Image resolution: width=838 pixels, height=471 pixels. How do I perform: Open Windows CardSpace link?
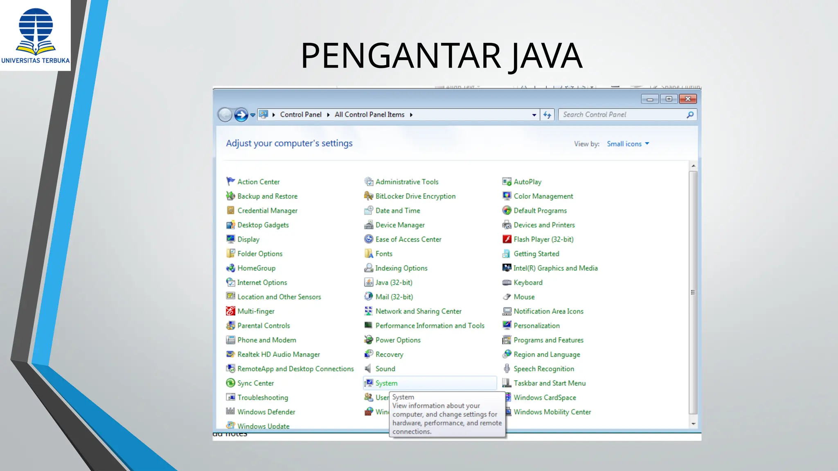coord(545,397)
